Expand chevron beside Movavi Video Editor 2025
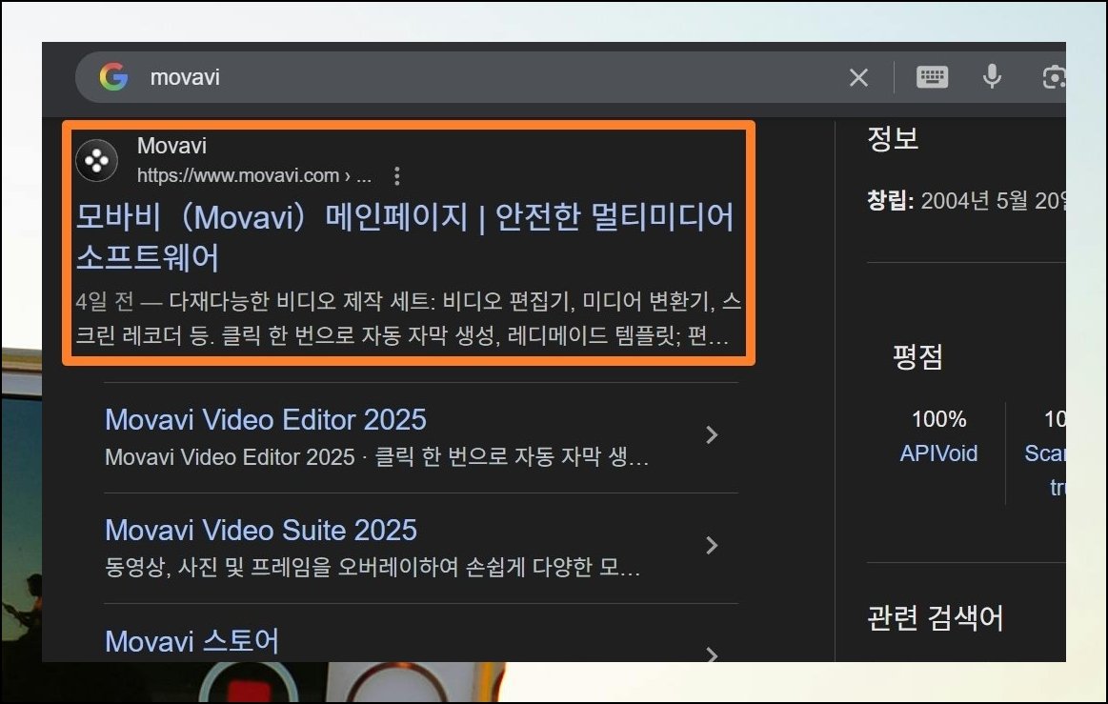The height and width of the screenshot is (704, 1108). coord(712,434)
